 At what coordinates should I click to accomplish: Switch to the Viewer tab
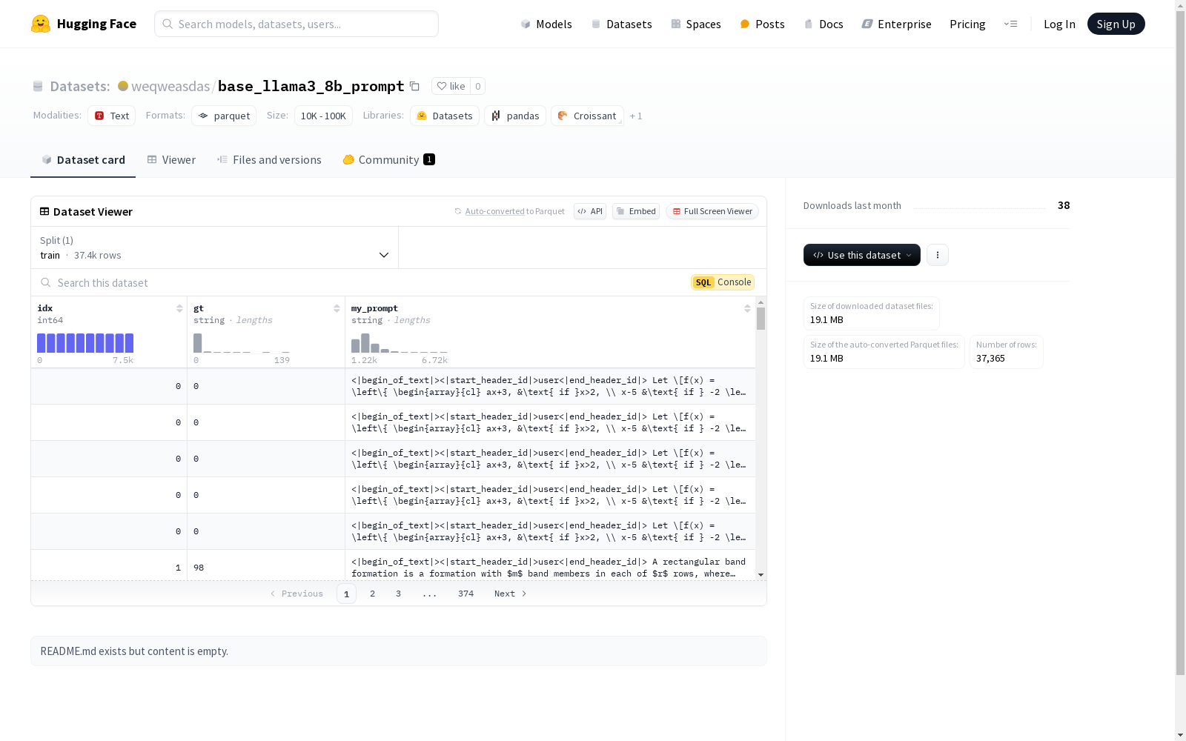click(171, 159)
